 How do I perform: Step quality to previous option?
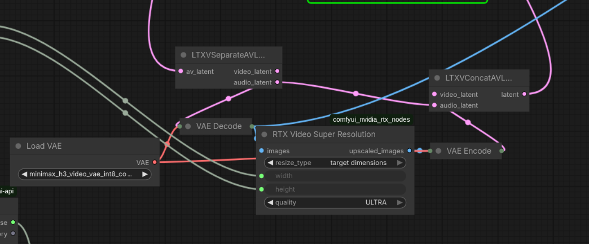pyautogui.click(x=270, y=202)
